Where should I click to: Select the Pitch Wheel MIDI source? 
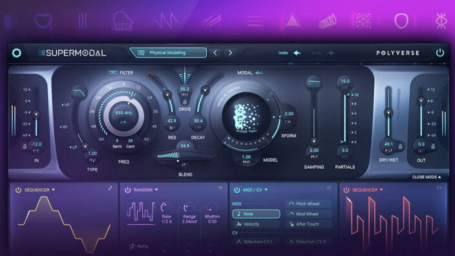[x=308, y=204]
